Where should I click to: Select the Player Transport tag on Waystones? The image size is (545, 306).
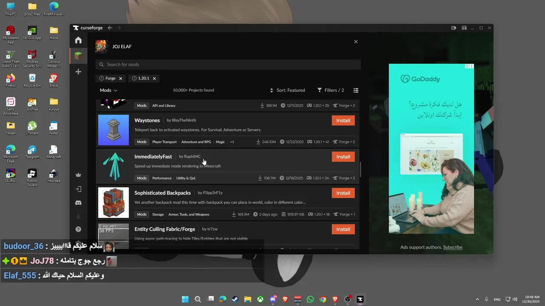click(x=164, y=142)
